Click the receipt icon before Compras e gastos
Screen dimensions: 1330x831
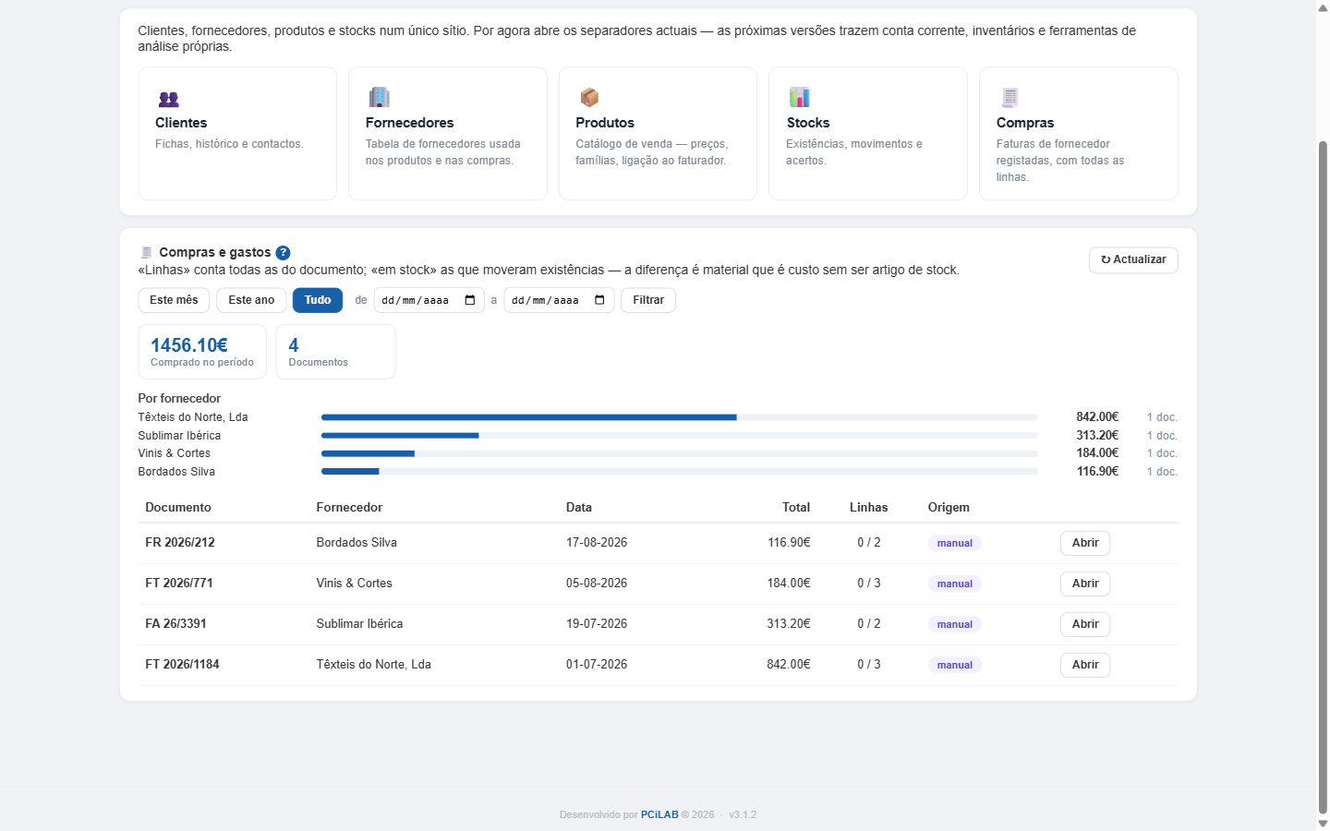click(146, 253)
